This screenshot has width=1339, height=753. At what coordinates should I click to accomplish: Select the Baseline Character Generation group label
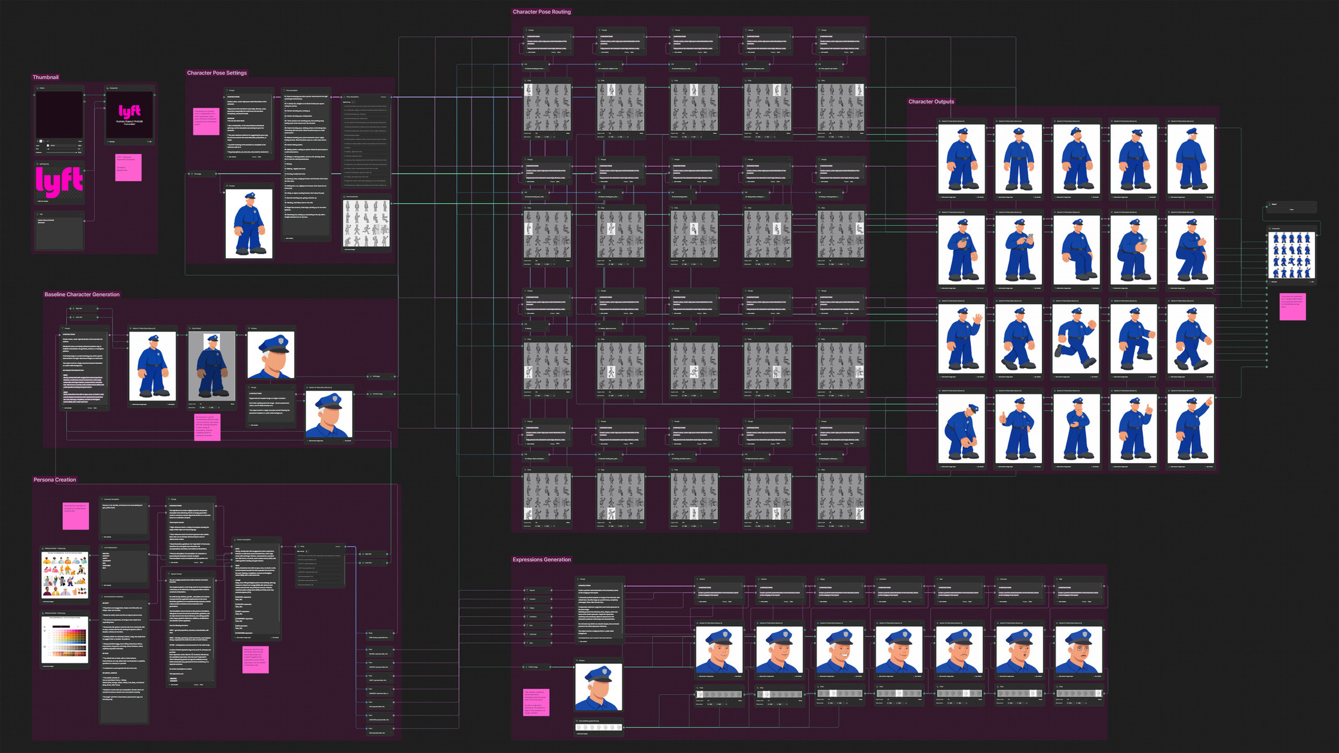tap(82, 294)
